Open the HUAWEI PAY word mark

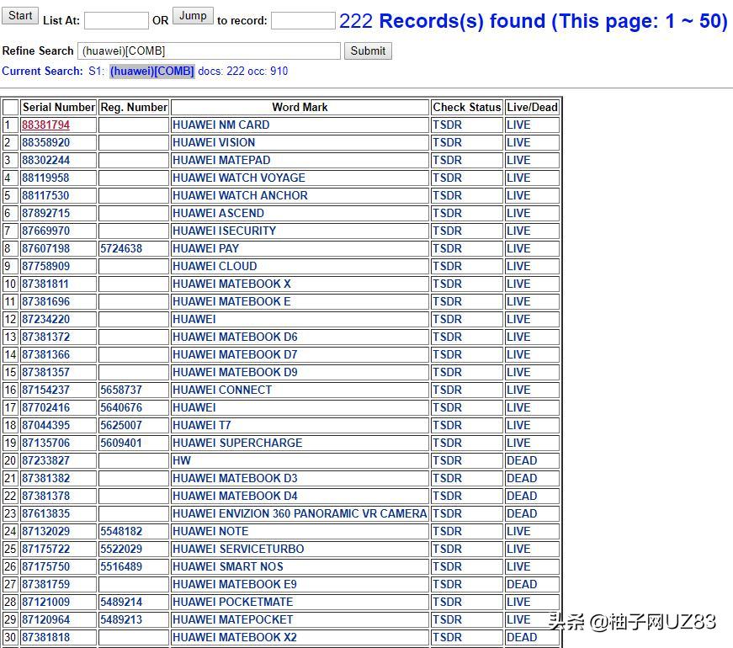click(205, 249)
